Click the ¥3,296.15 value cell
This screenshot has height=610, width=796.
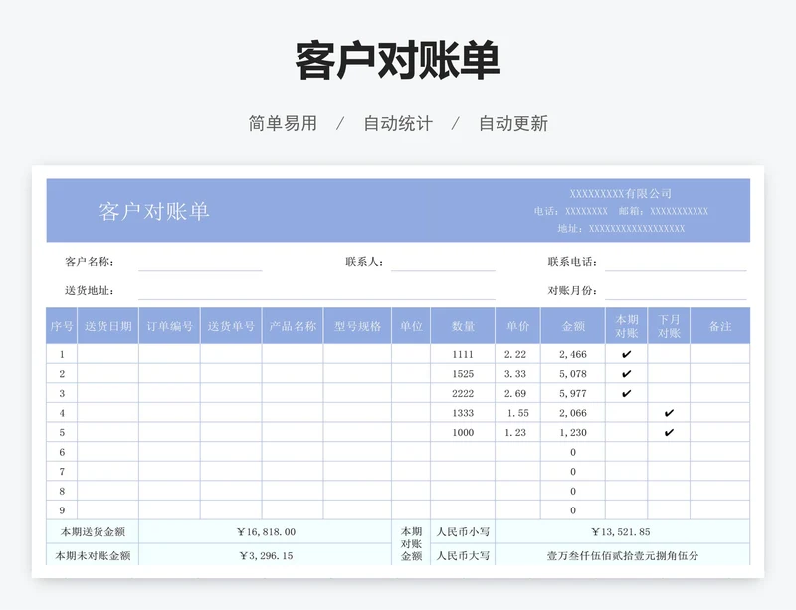(266, 555)
